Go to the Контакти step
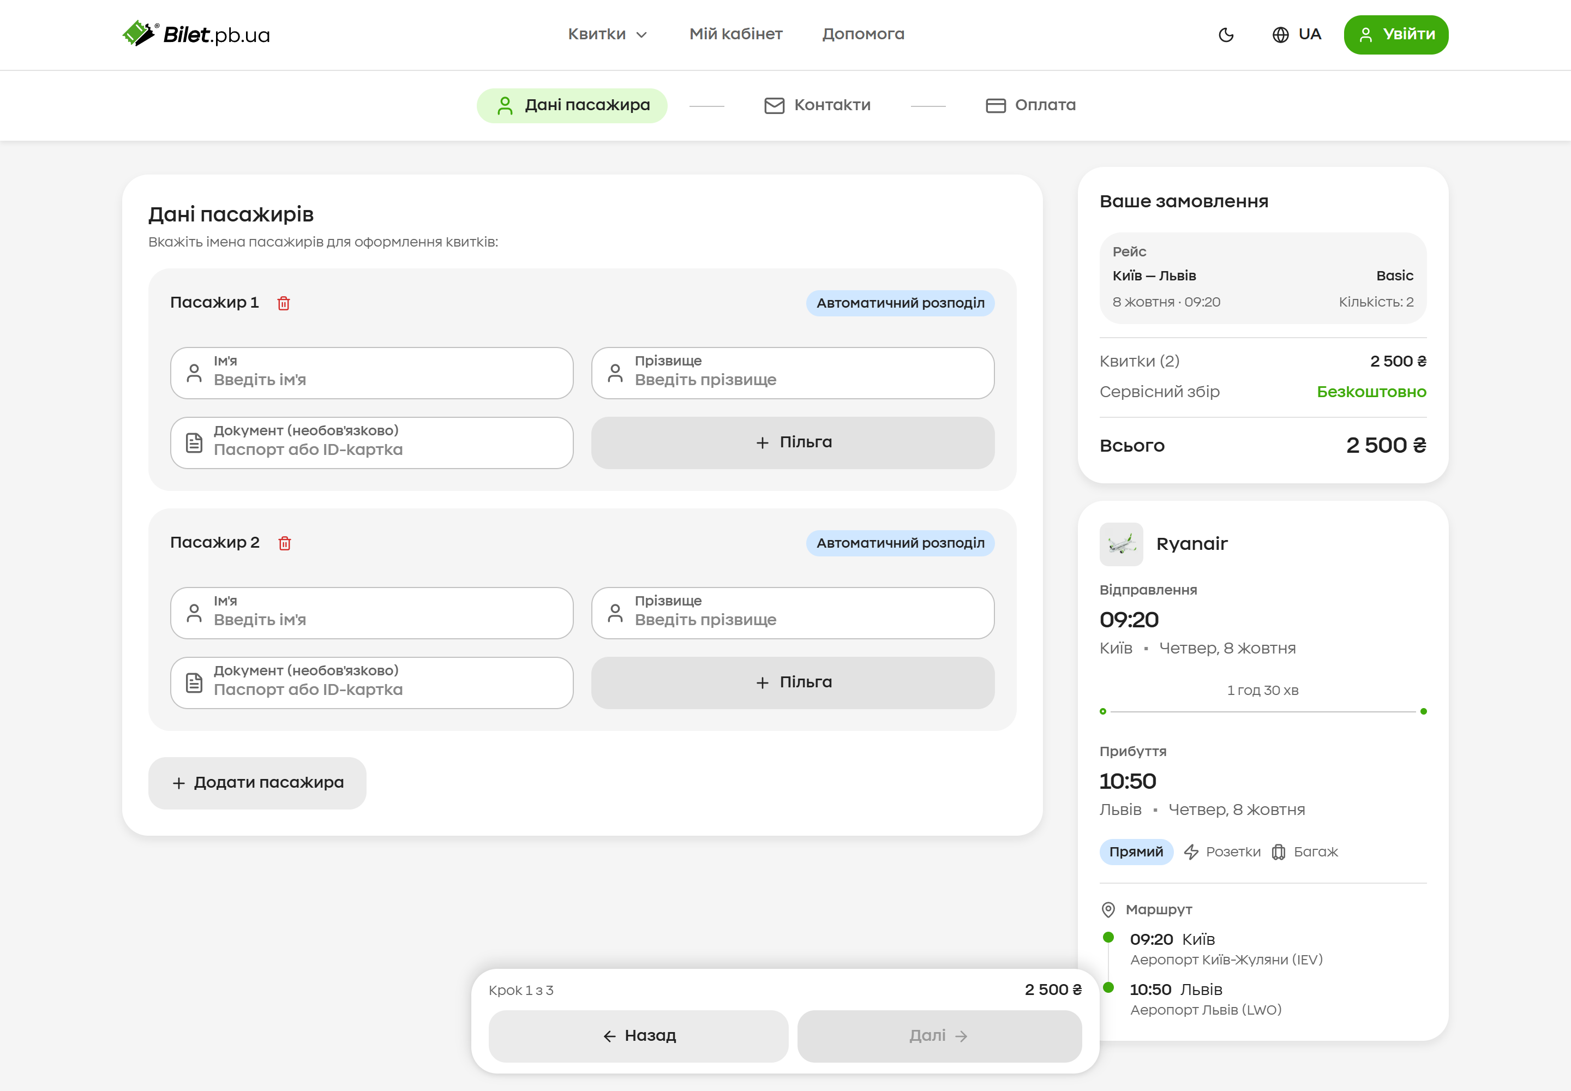Viewport: 1571px width, 1091px height. [x=817, y=105]
